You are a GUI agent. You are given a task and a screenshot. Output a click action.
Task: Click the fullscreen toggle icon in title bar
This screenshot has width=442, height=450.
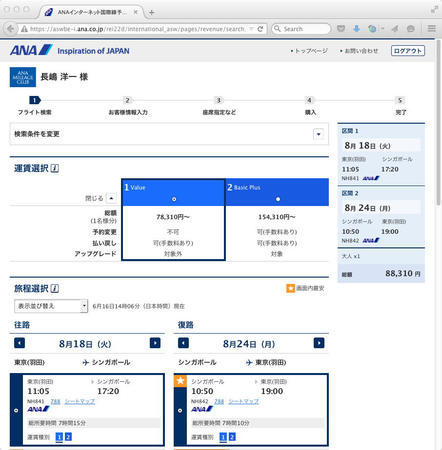[x=434, y=10]
